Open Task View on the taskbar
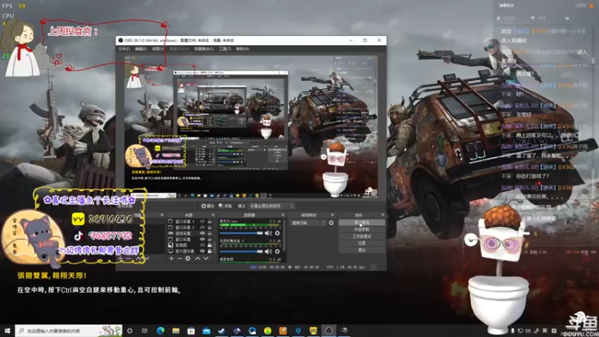 [145, 330]
